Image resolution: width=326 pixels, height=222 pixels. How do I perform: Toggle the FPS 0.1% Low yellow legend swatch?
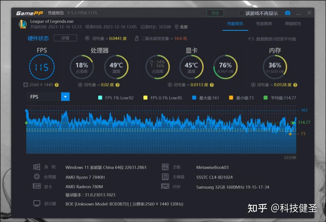pyautogui.click(x=145, y=98)
